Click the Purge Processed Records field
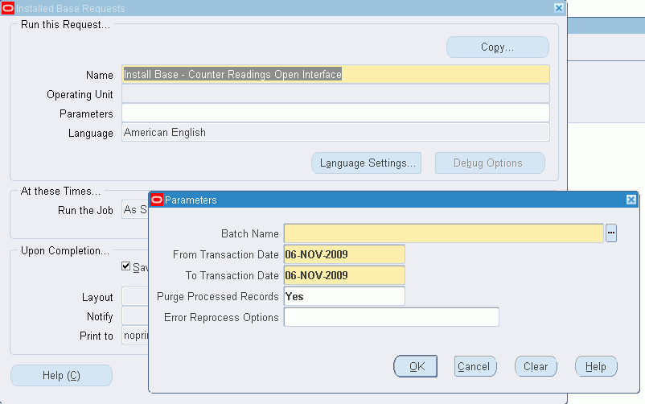The height and width of the screenshot is (404, 645). [344, 296]
